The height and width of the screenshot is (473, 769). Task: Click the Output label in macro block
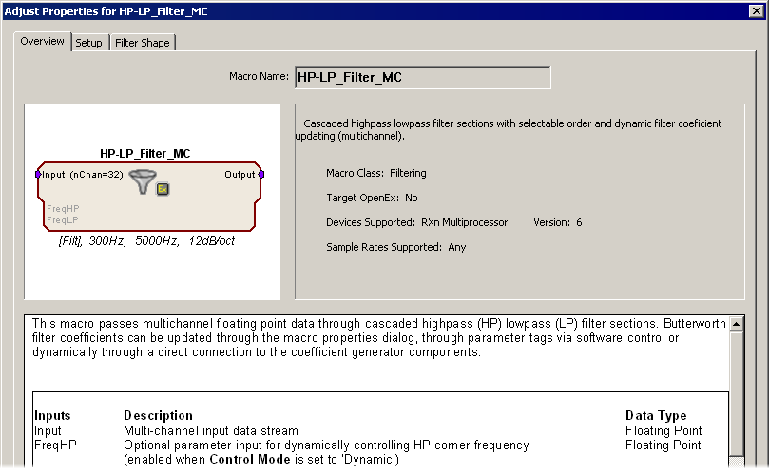click(x=240, y=175)
